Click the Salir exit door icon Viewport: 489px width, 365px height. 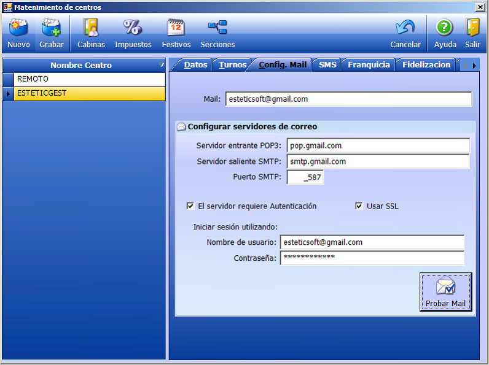[x=472, y=28]
